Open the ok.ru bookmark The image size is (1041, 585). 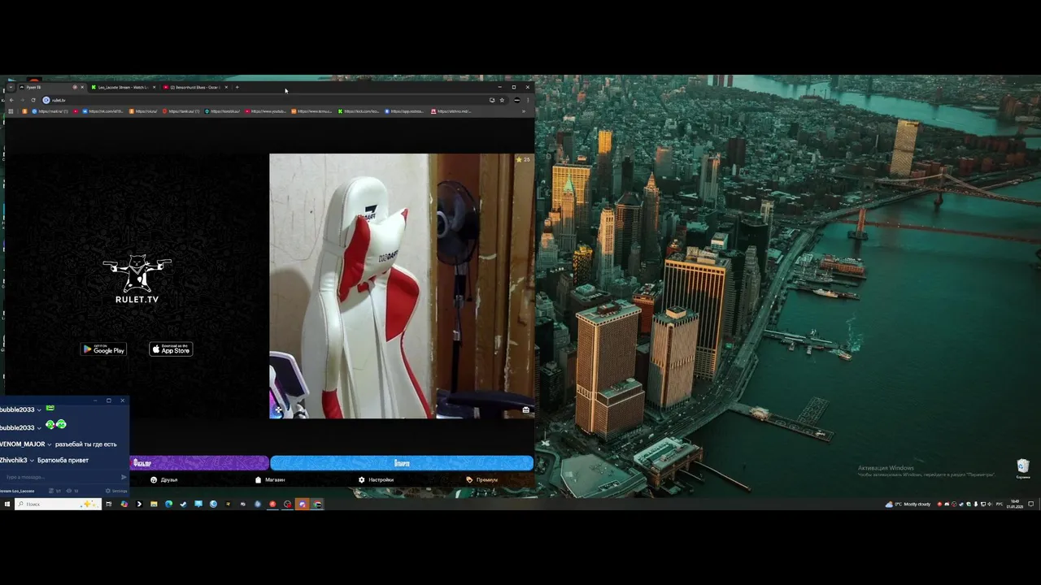pyautogui.click(x=143, y=111)
